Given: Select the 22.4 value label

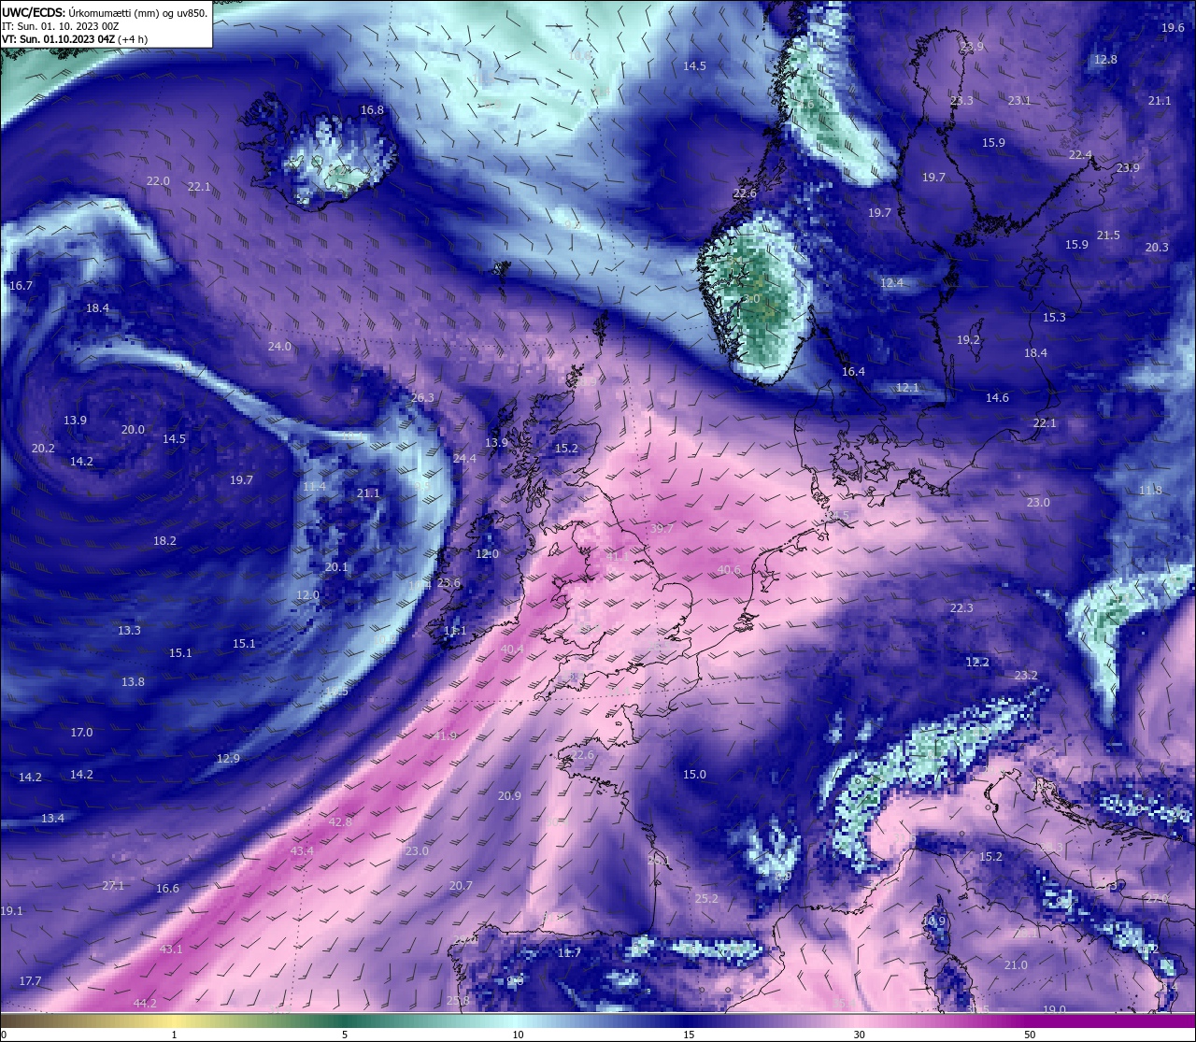Looking at the screenshot, I should pos(1080,155).
